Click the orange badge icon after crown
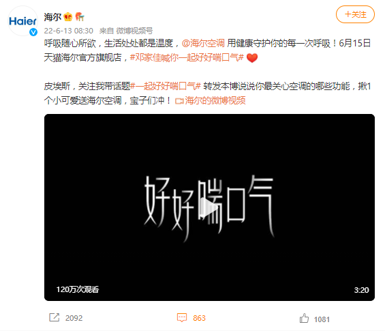385x331 pixels. tap(80, 17)
